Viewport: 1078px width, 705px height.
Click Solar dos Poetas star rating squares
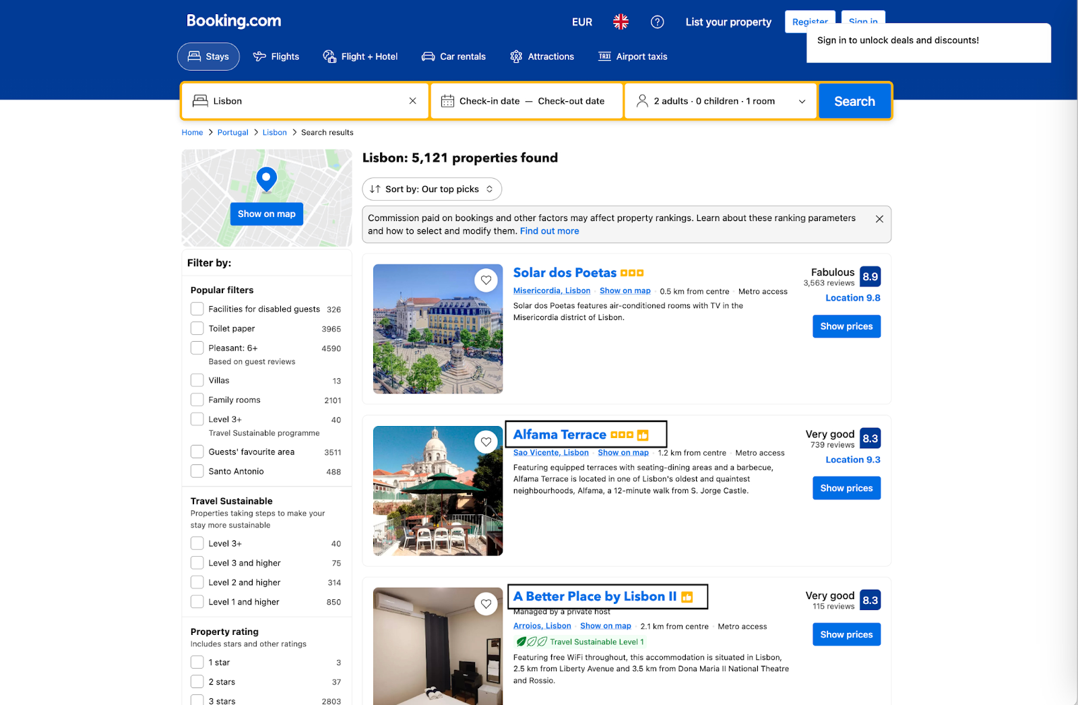click(x=632, y=273)
